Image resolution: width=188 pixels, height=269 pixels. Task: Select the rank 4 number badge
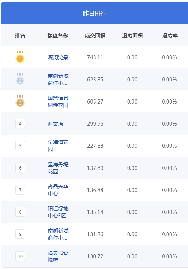[x=20, y=123]
